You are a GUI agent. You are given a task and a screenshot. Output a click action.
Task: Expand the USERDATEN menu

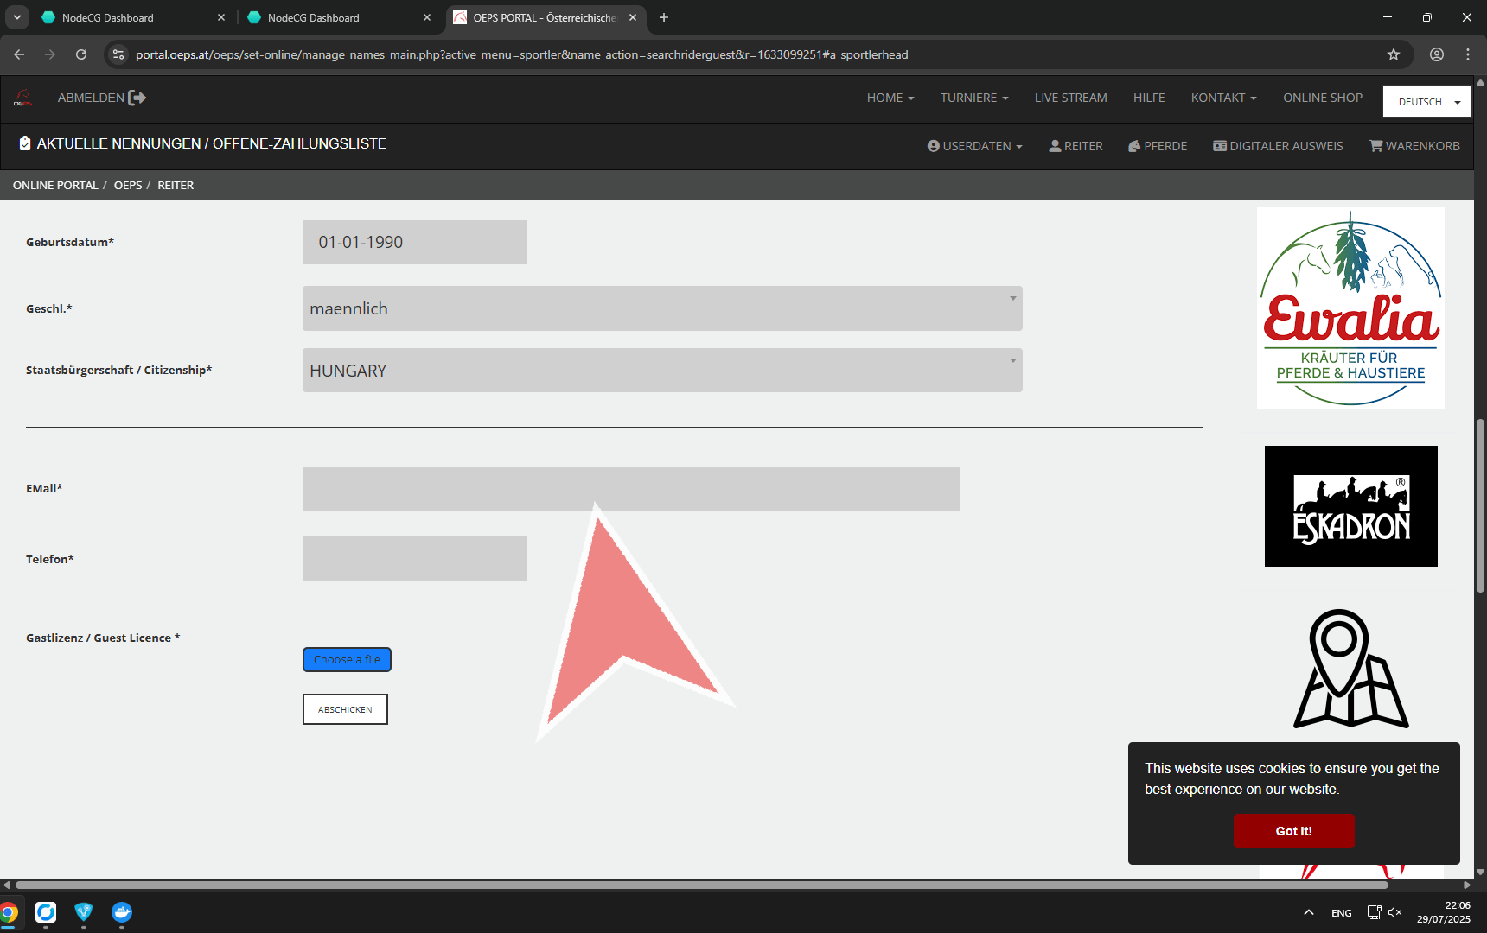pos(974,146)
